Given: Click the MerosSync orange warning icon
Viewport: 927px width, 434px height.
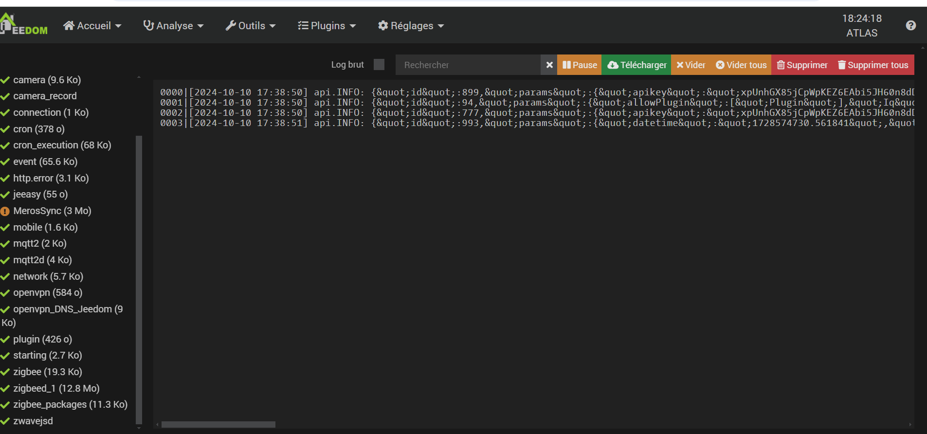Looking at the screenshot, I should (x=5, y=211).
